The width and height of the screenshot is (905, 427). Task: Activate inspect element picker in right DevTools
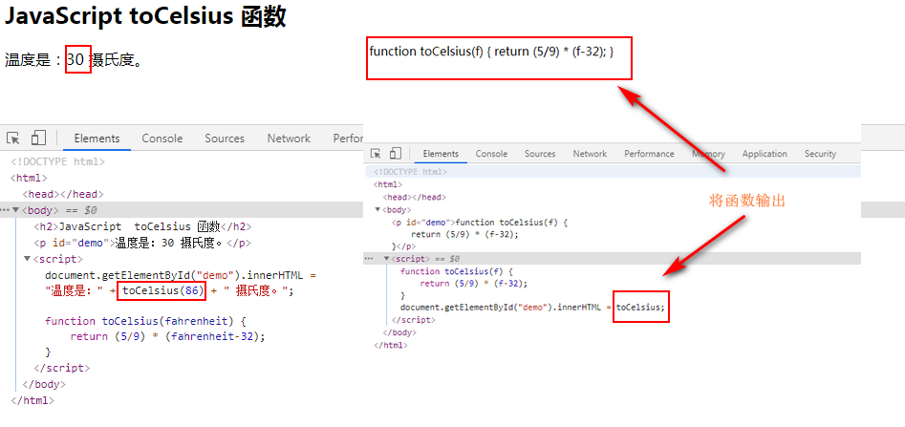click(376, 154)
